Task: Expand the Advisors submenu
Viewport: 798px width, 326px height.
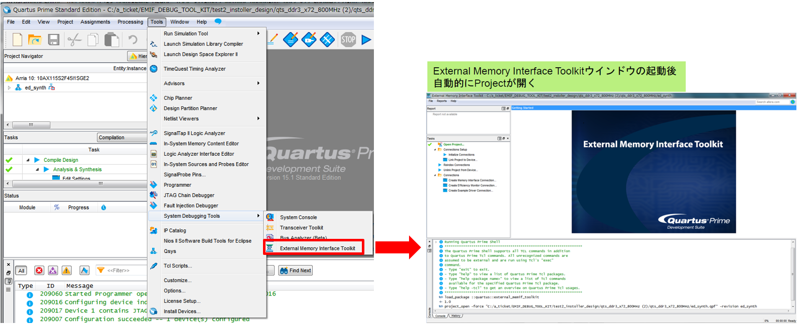Action: coord(207,83)
